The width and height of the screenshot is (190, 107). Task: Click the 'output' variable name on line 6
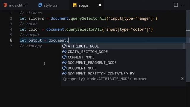click(35, 40)
